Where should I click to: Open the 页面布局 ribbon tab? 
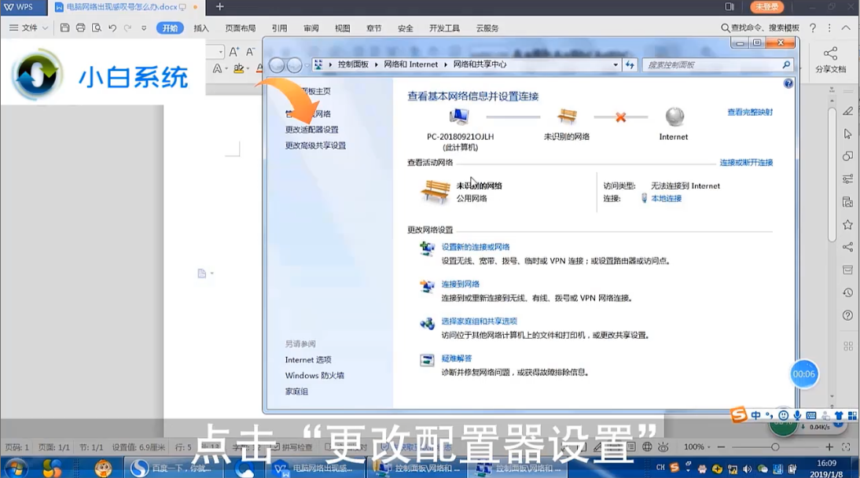click(241, 28)
